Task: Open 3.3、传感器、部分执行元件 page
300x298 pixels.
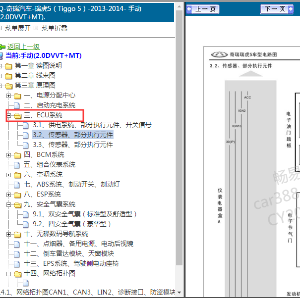Action: pyautogui.click(x=73, y=145)
